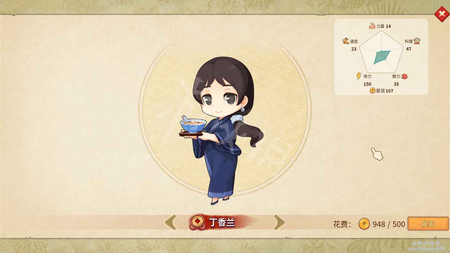Viewport: 450px width, 253px height.
Task: Click the 体力 150 stat value
Action: click(367, 84)
